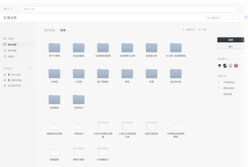Open the 加班补贴发放 spreadsheet
Image resolution: width=248 pixels, height=167 pixels.
[x=152, y=126]
